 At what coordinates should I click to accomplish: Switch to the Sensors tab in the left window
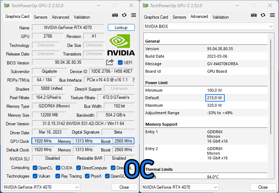click(41, 17)
